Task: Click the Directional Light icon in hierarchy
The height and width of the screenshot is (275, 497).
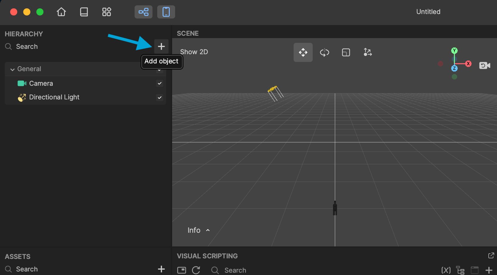Action: coord(22,97)
